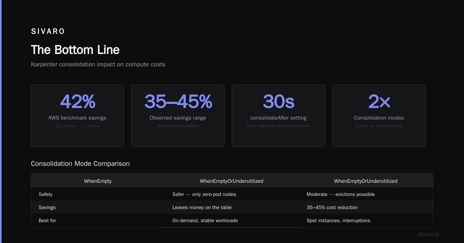
Task: Click the 'Best for' row label
Action: click(47, 221)
